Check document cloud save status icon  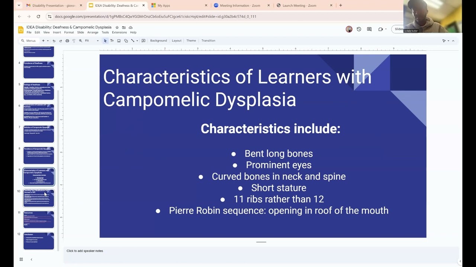click(131, 27)
